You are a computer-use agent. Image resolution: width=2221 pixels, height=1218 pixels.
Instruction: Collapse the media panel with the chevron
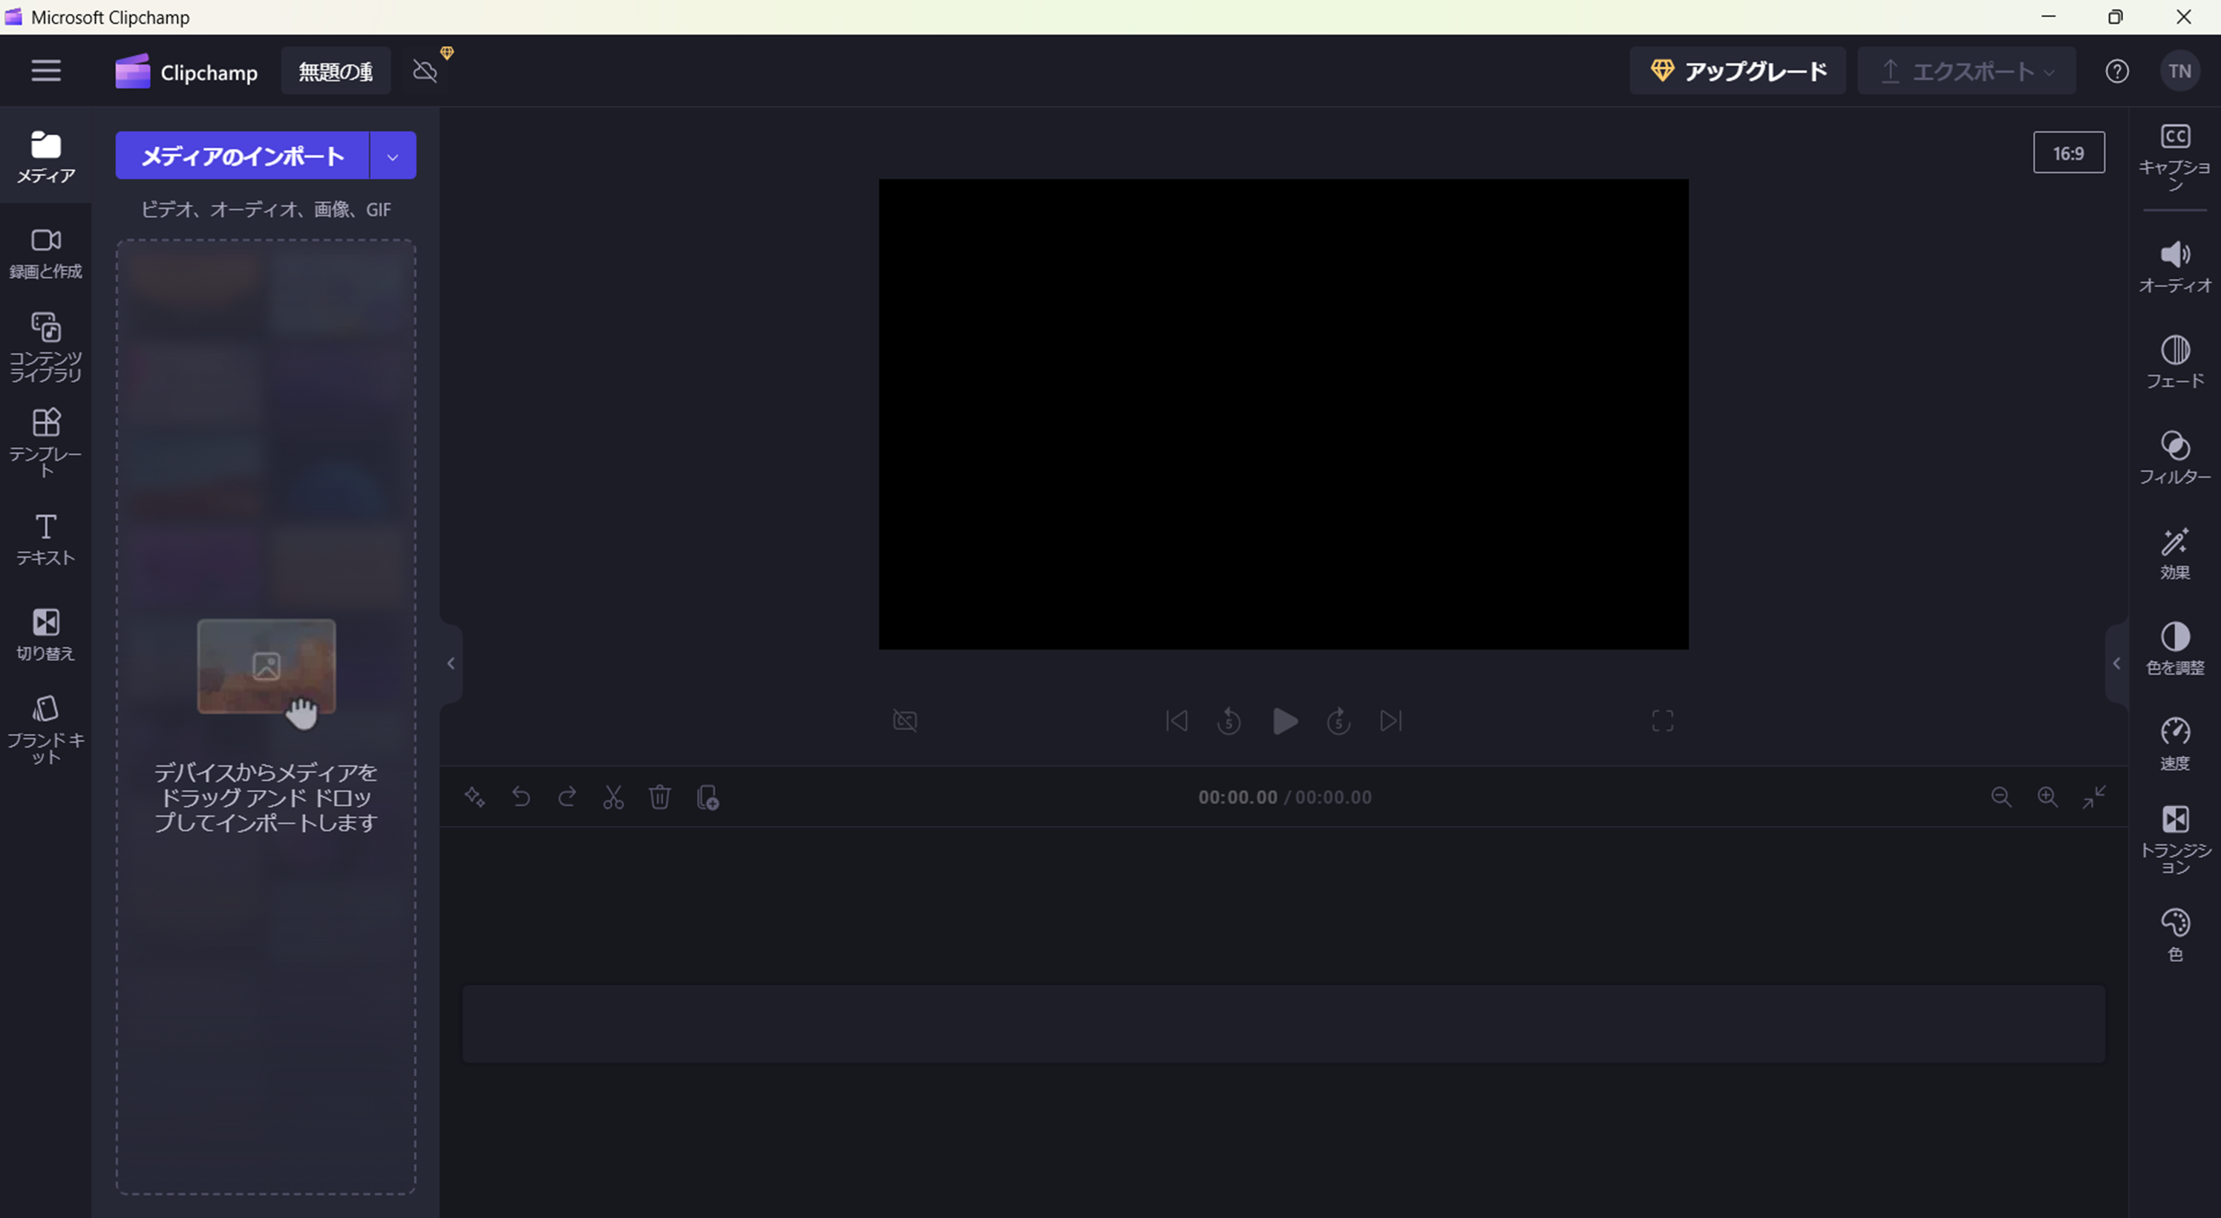pyautogui.click(x=450, y=662)
